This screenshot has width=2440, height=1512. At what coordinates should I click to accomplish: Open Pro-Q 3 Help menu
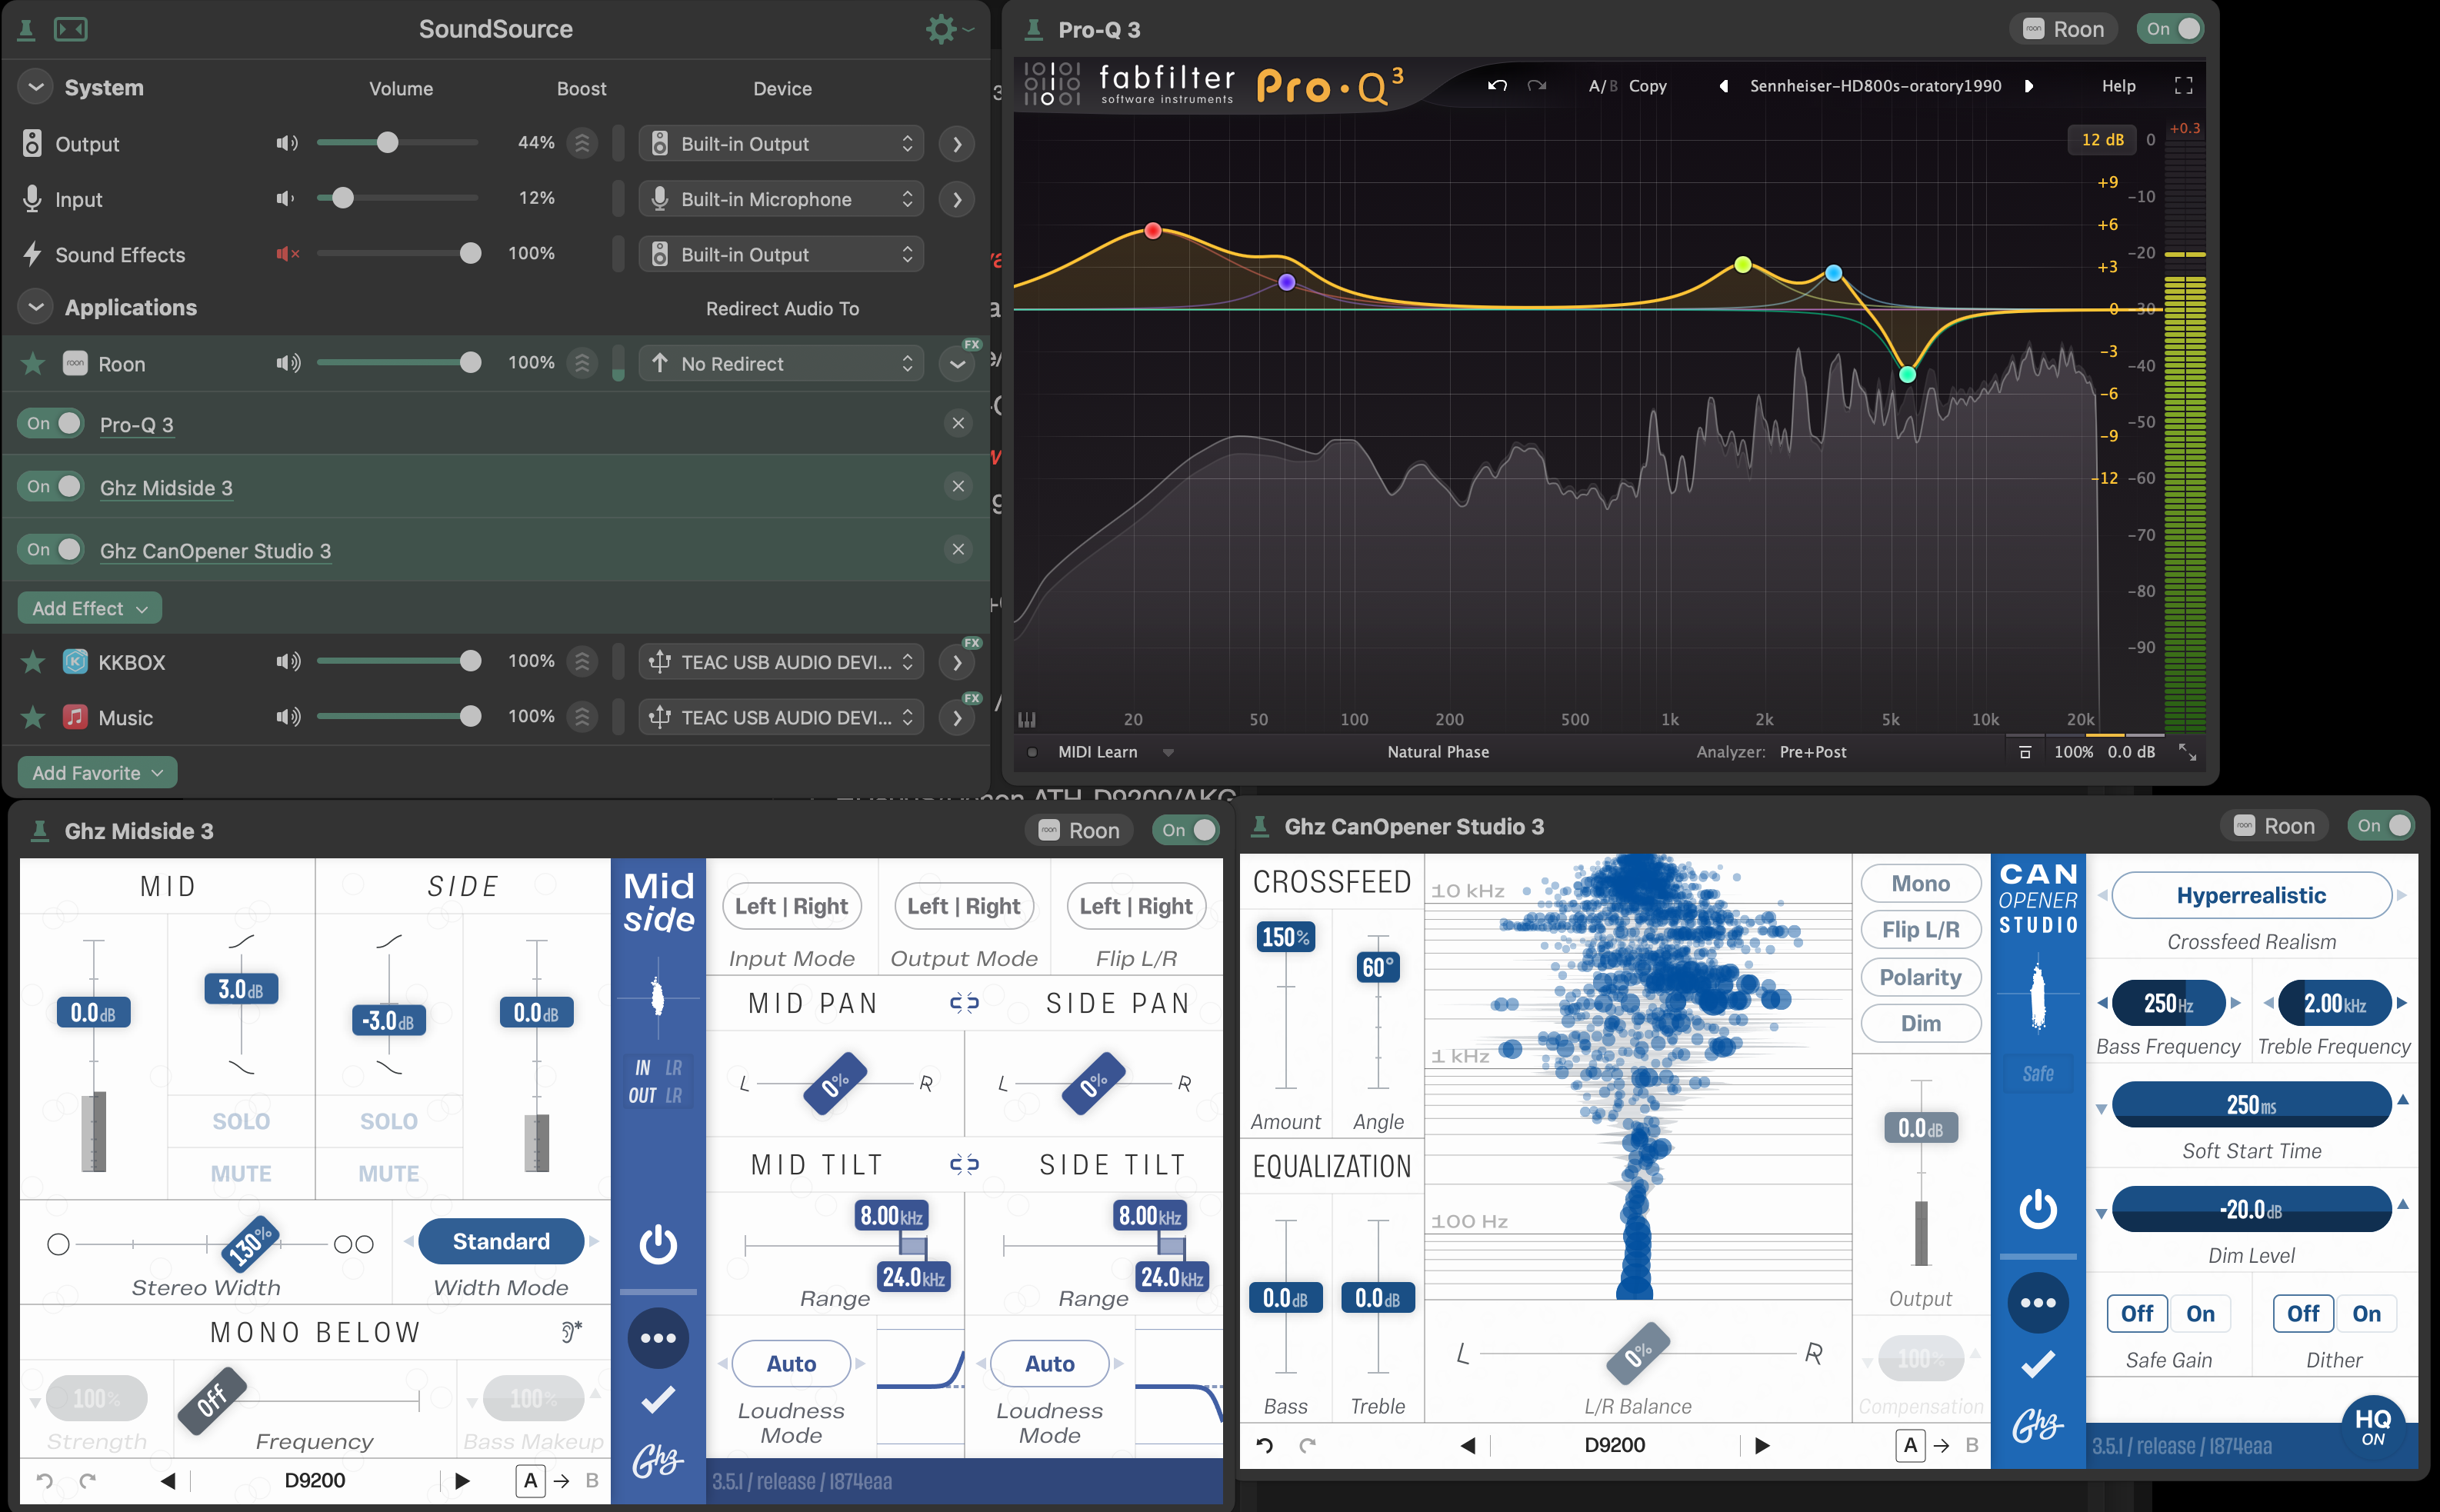pos(2118,86)
